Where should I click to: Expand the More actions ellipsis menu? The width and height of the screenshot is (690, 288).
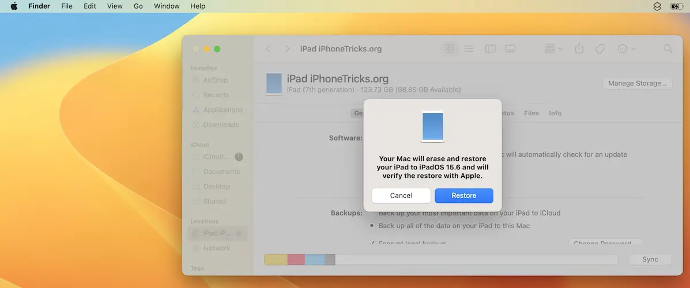click(626, 49)
